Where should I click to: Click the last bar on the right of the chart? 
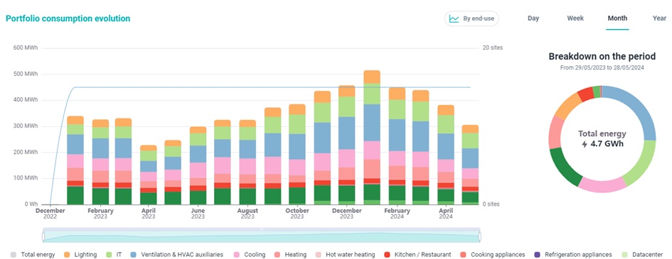click(470, 165)
